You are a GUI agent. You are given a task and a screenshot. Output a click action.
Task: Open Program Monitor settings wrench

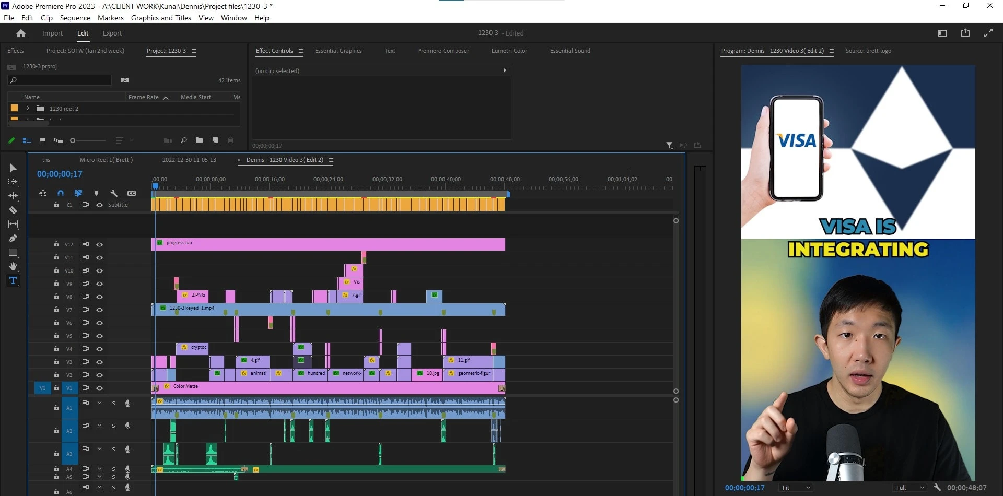coord(937,487)
